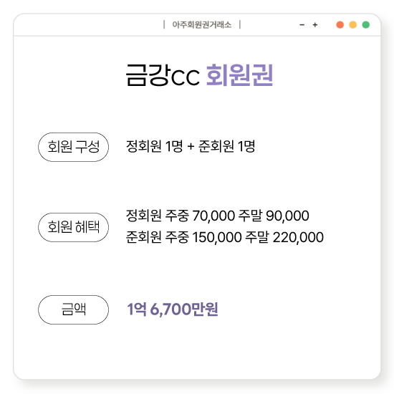This screenshot has width=394, height=394.
Task: Click the left vertical bar beside title
Action: (x=164, y=24)
